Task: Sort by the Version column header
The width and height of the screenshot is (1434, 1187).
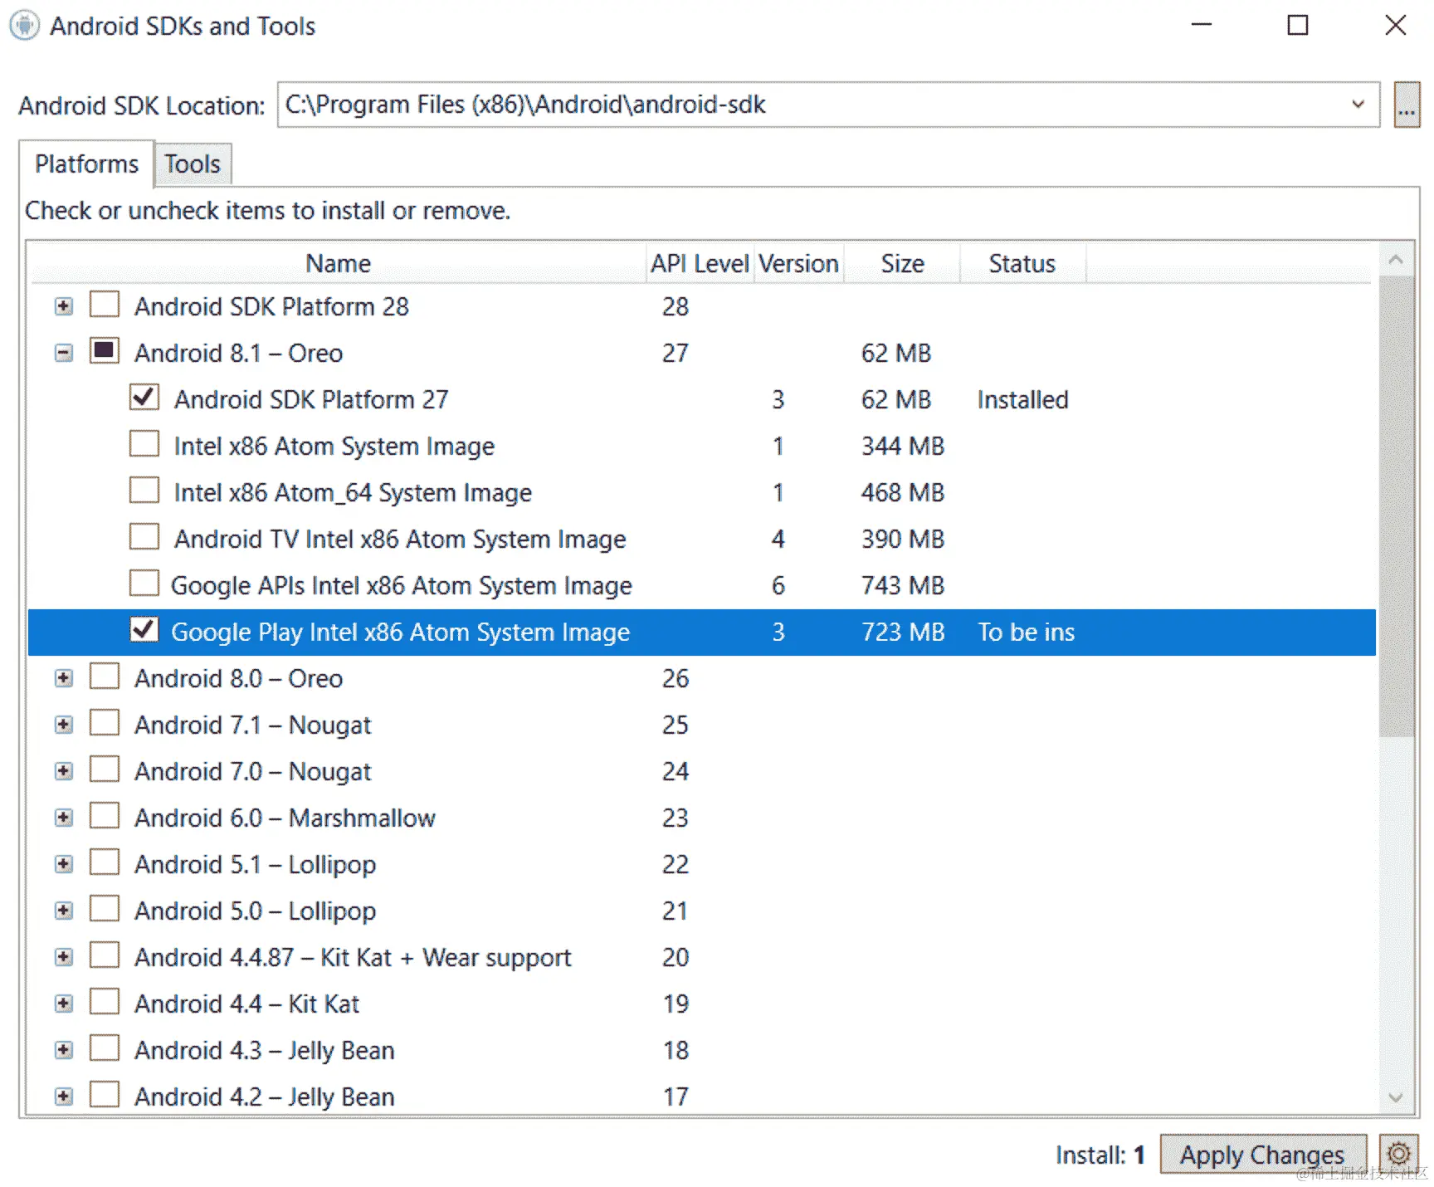Action: [x=799, y=264]
